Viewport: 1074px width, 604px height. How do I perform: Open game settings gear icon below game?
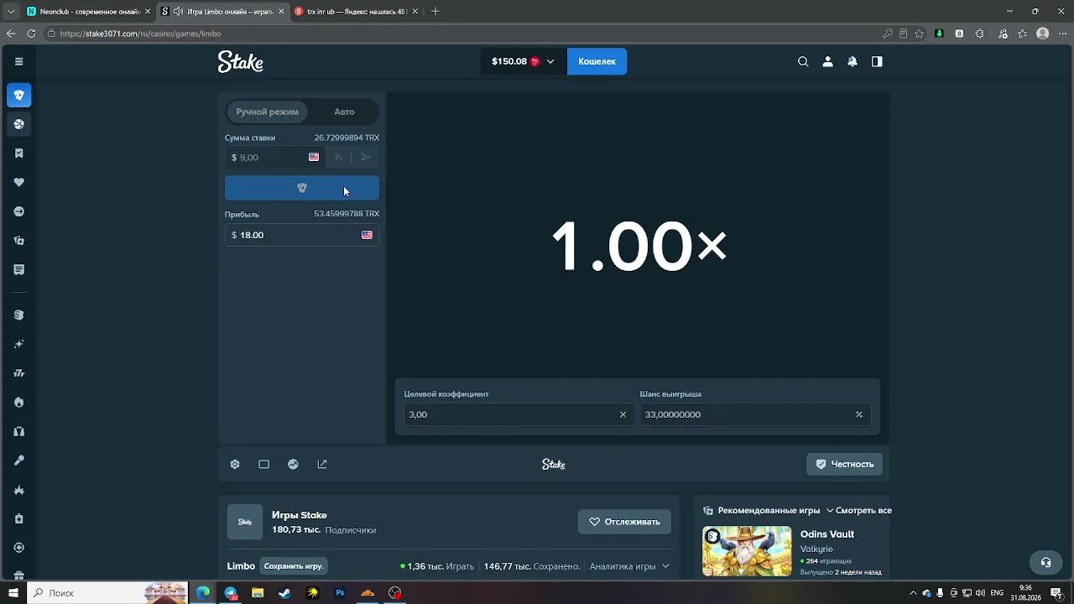click(x=235, y=464)
